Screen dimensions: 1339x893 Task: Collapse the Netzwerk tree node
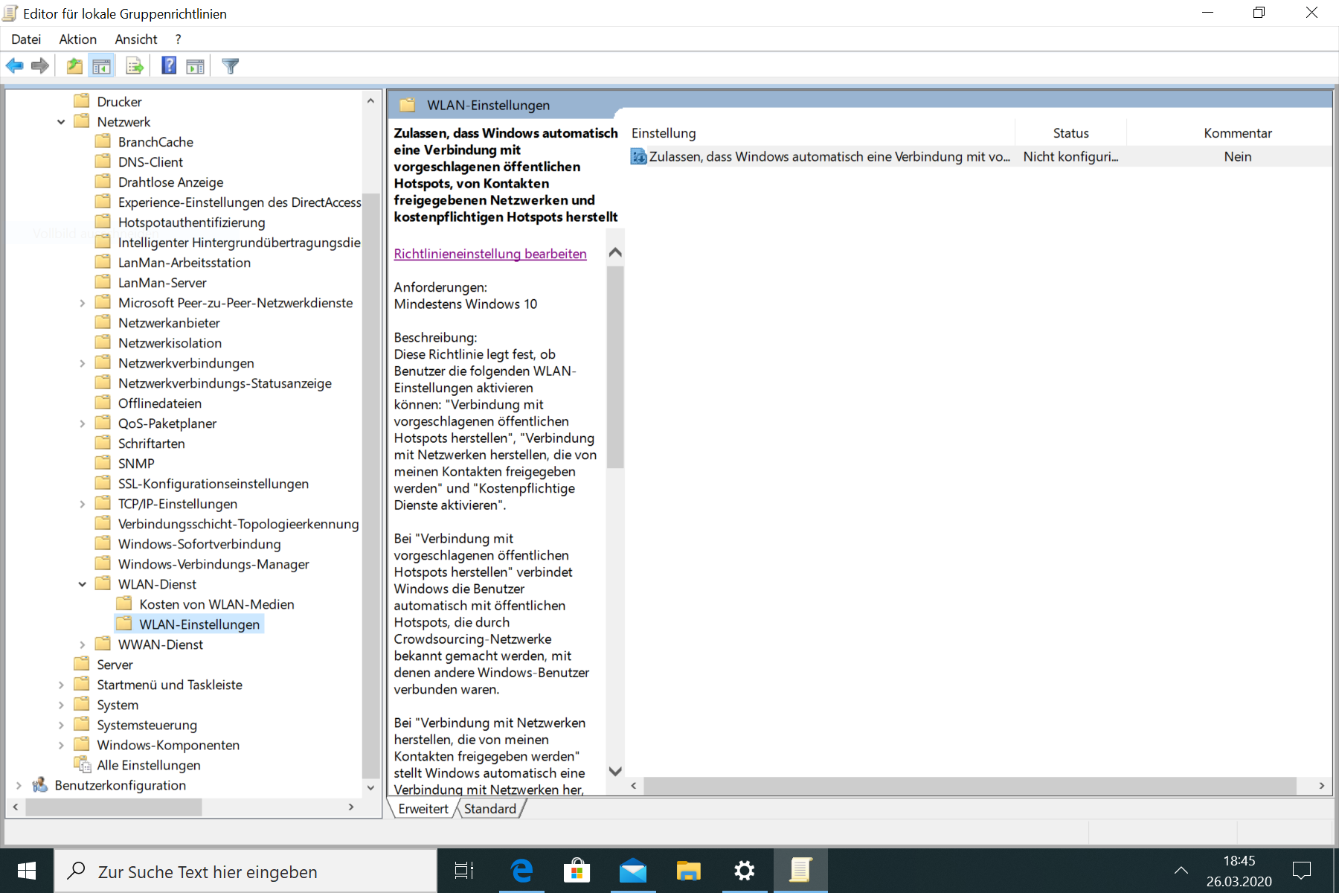(60, 121)
